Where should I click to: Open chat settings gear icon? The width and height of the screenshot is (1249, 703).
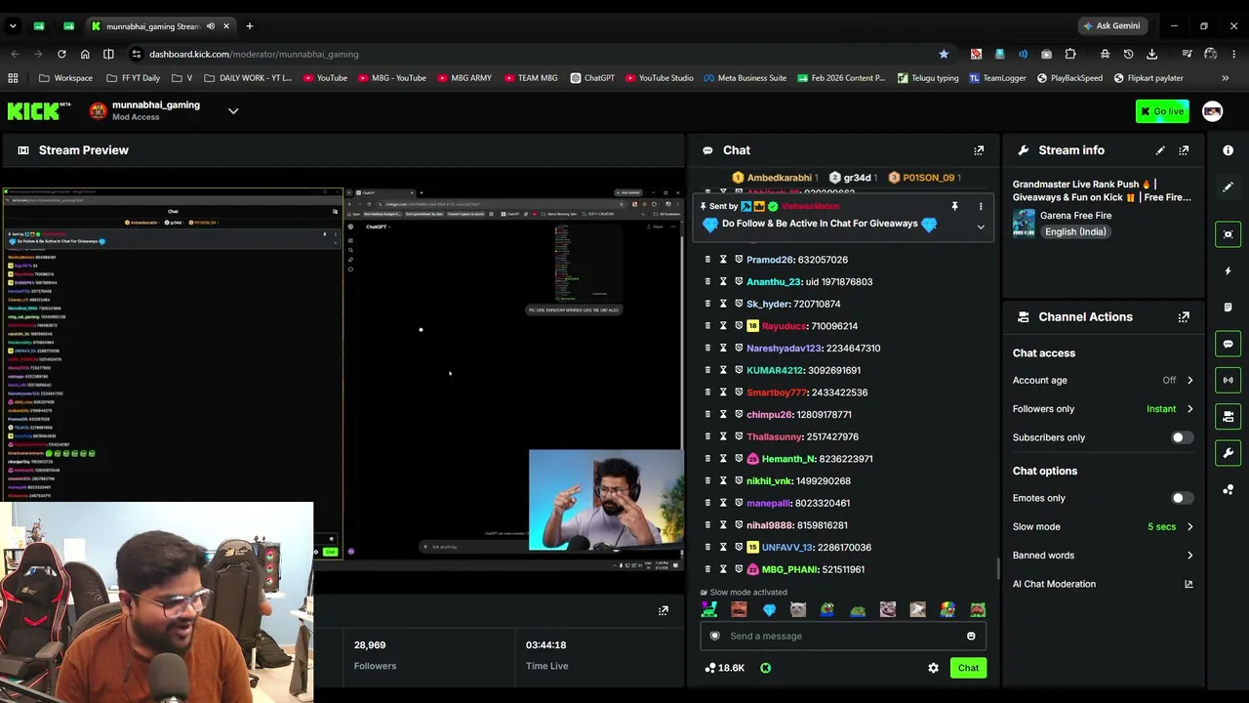933,668
